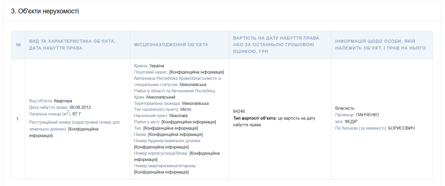Click the "Місцезнаходження об'єкта" column header
Viewport: 445px width, 186px height.
[171, 45]
